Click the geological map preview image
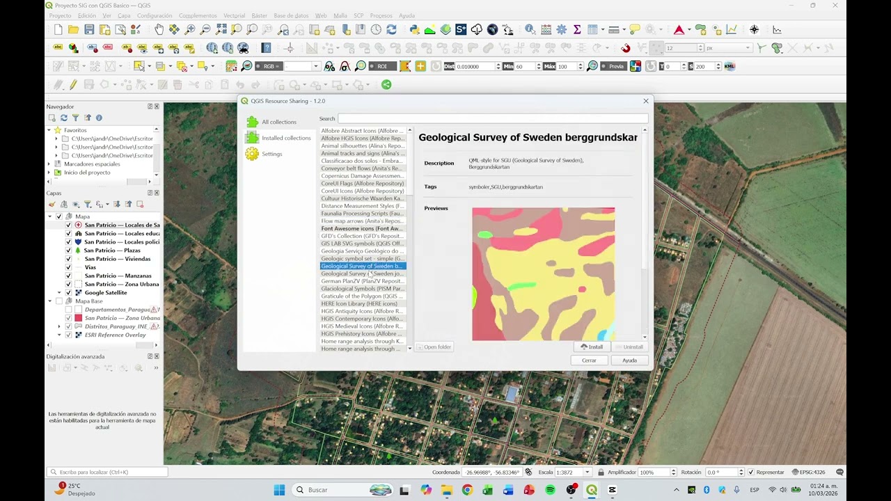 click(543, 274)
